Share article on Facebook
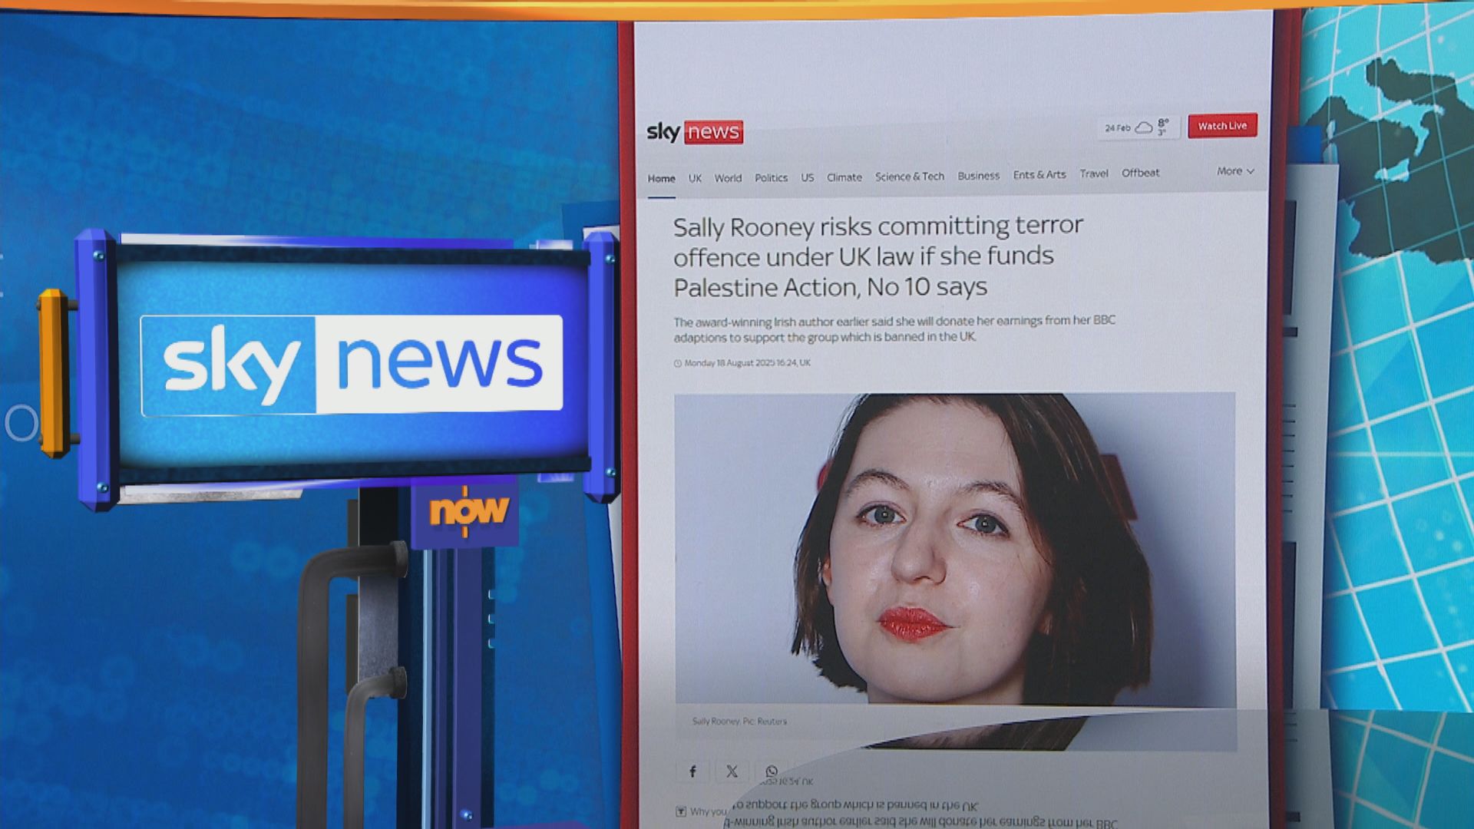 tap(692, 771)
